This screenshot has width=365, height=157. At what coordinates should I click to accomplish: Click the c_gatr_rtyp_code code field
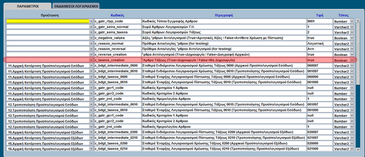point(117,21)
